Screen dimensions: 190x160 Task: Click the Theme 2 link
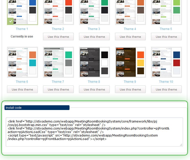58,29
